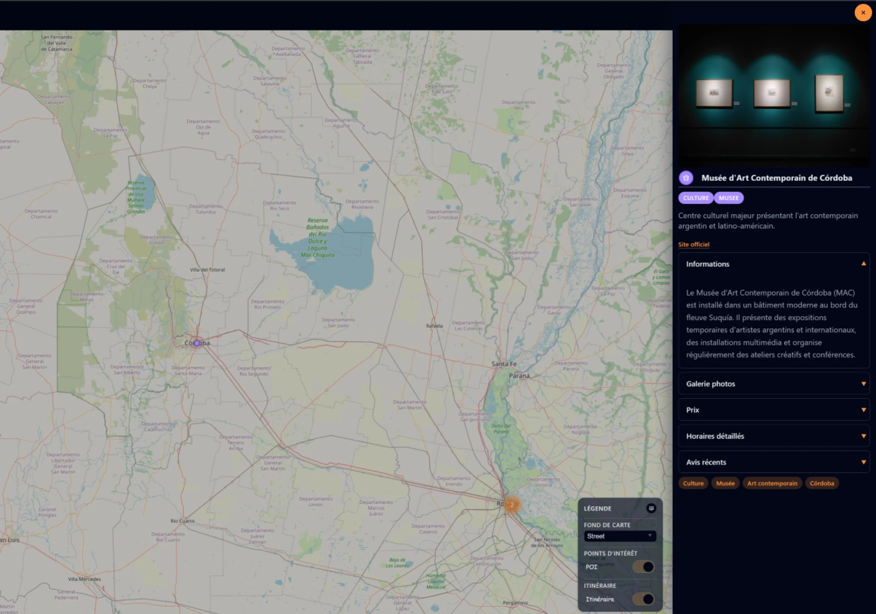Click the orange Rosario cluster marker

tap(512, 505)
